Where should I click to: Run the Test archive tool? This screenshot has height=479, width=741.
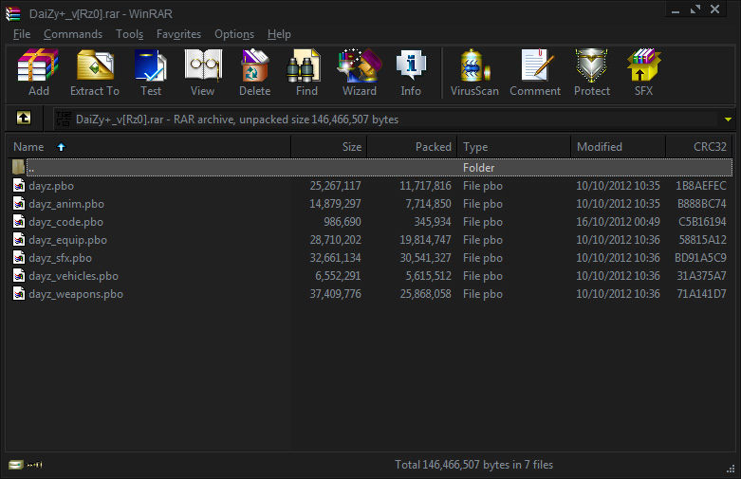pyautogui.click(x=150, y=65)
